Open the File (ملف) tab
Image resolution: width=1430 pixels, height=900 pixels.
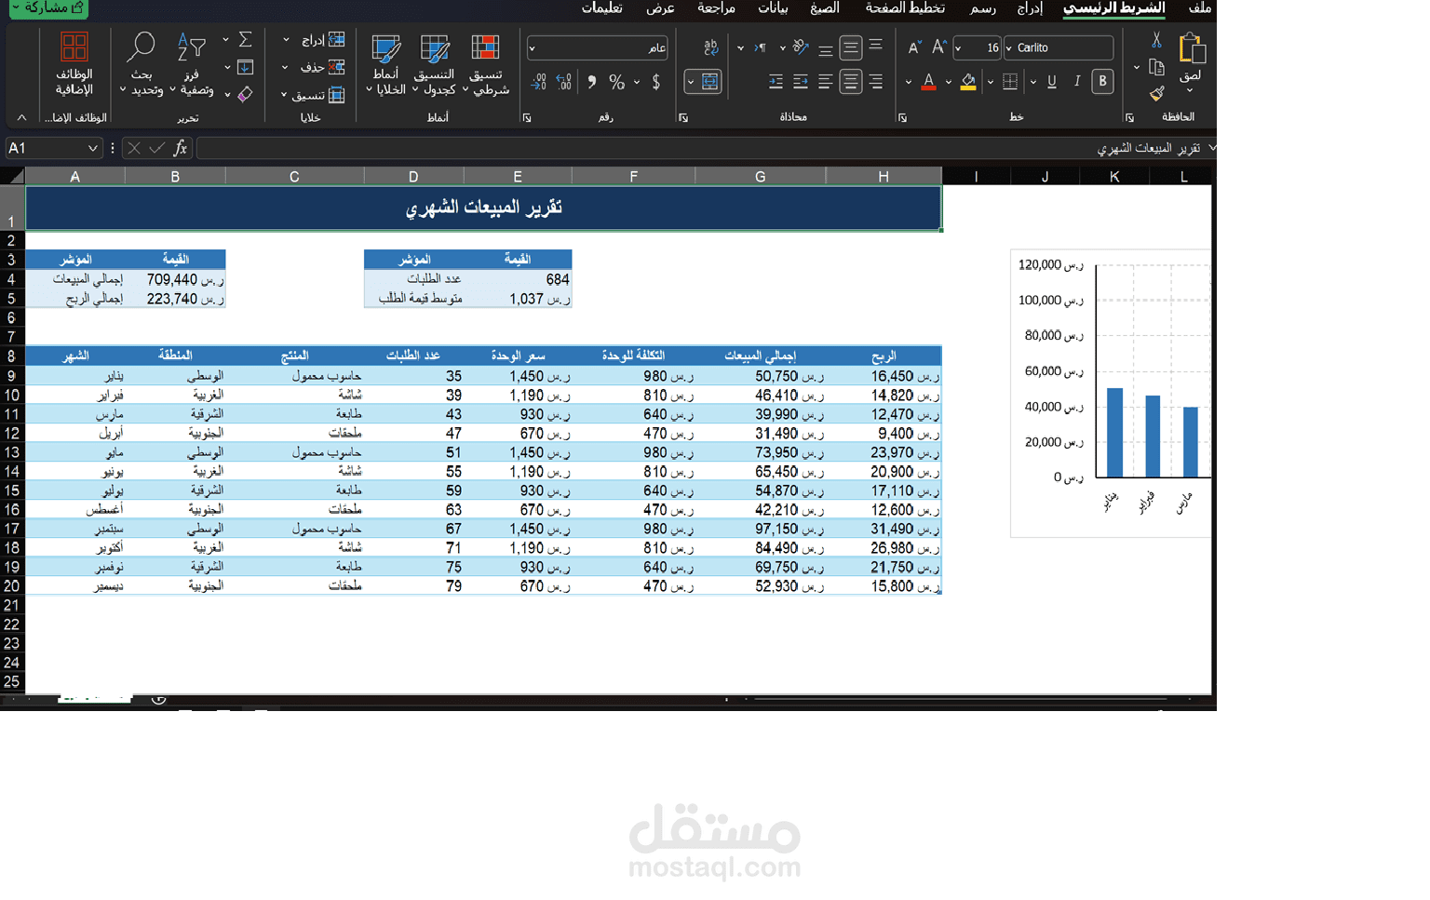pyautogui.click(x=1200, y=8)
